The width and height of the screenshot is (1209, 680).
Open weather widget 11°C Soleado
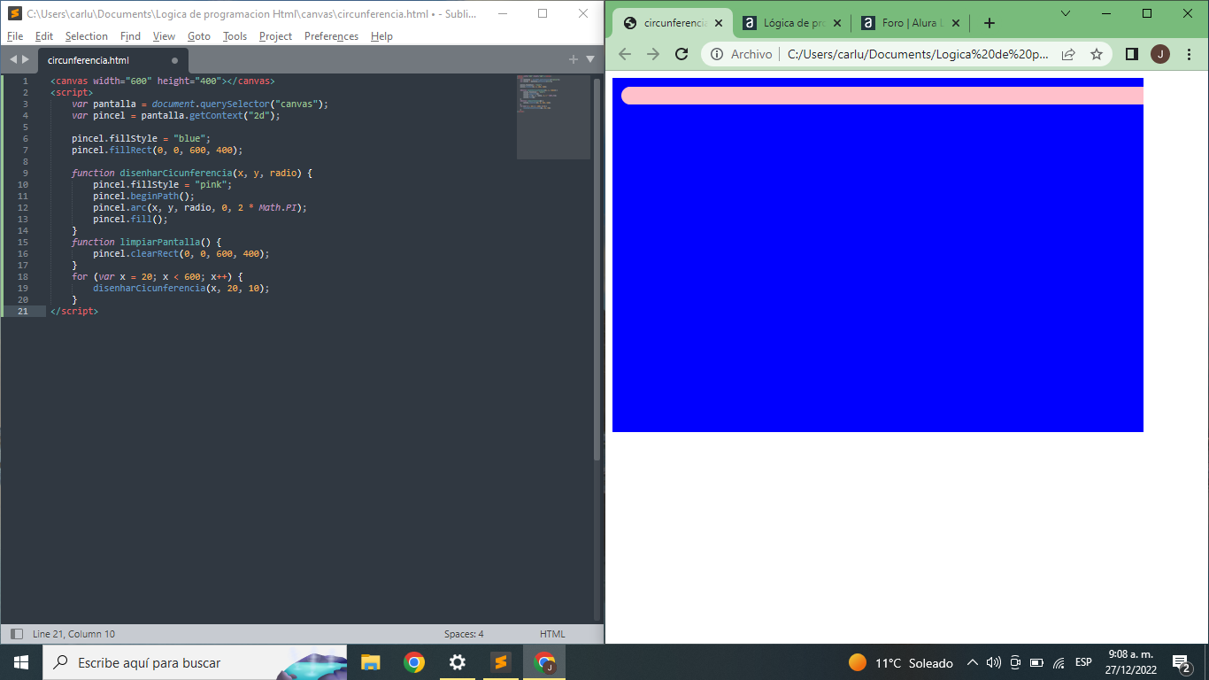900,662
